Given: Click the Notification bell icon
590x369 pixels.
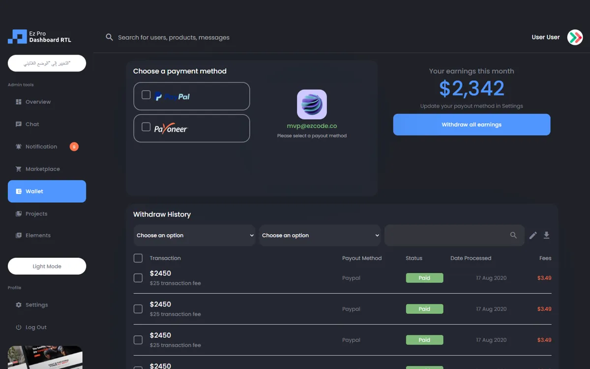Looking at the screenshot, I should click(x=19, y=147).
